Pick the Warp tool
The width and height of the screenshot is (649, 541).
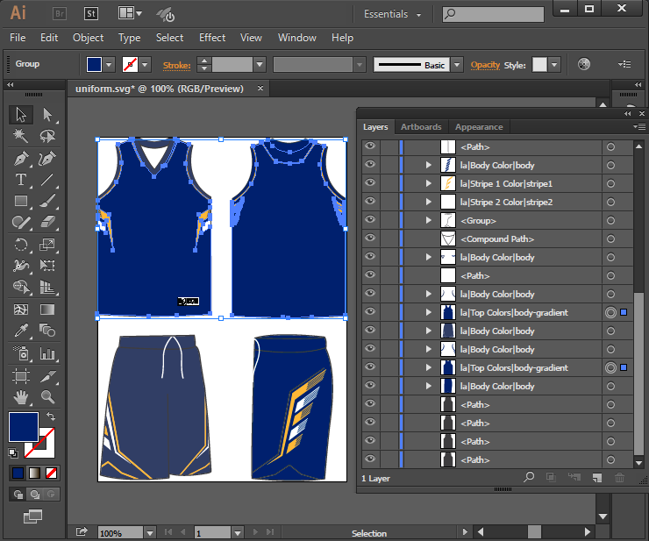(x=21, y=266)
